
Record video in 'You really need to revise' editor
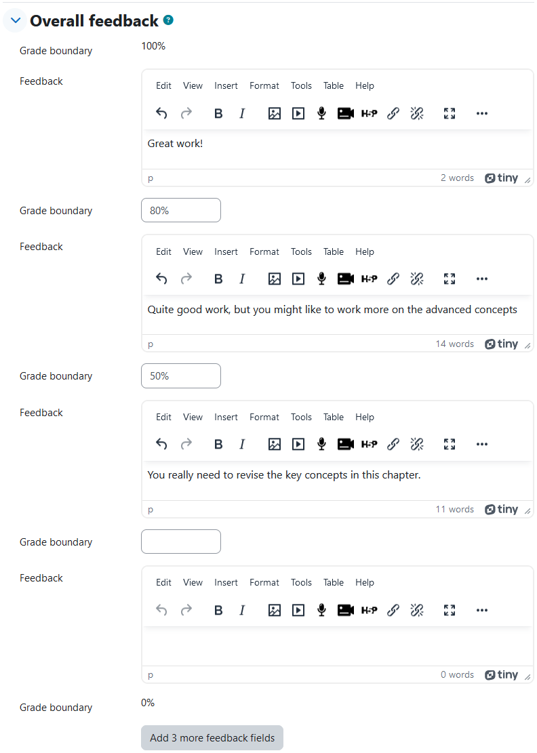(x=345, y=444)
